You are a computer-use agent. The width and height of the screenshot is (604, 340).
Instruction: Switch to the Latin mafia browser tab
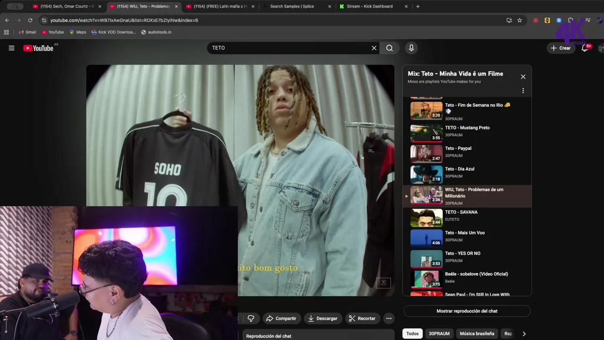219,7
